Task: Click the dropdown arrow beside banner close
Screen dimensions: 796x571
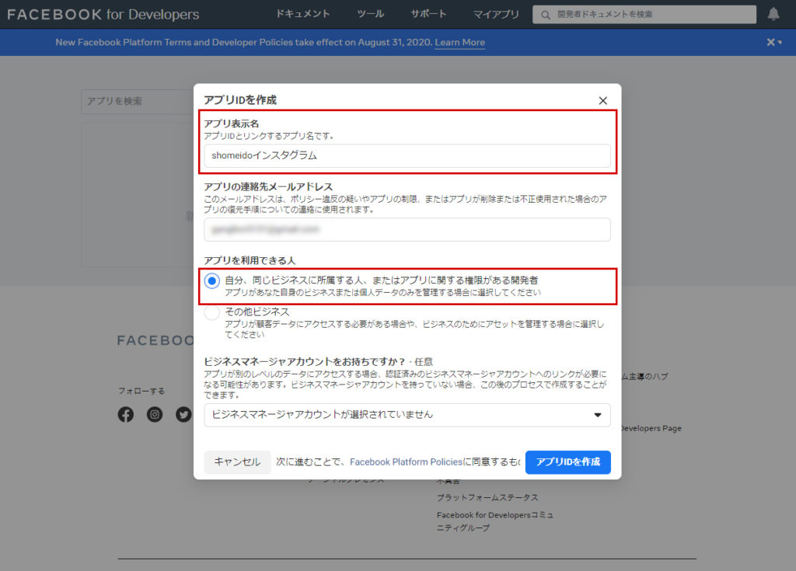Action: pos(780,43)
